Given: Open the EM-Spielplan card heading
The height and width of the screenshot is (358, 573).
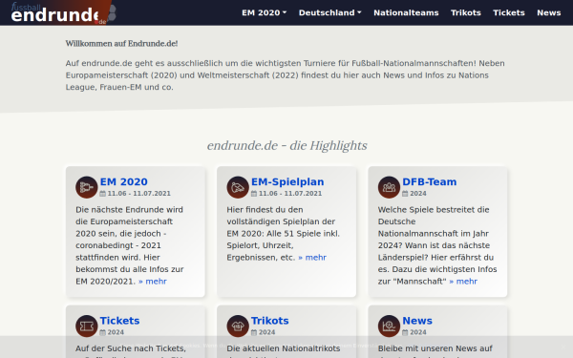Looking at the screenshot, I should (287, 181).
